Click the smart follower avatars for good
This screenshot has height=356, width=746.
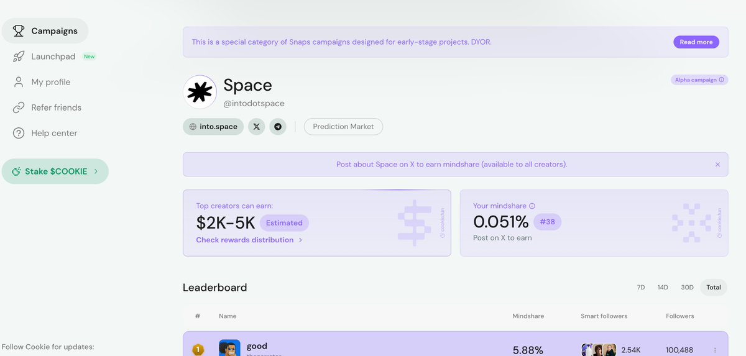(x=599, y=350)
